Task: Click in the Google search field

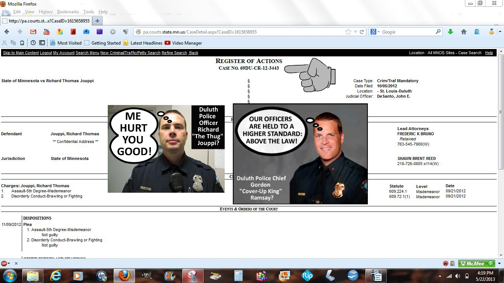Action: click(408, 32)
